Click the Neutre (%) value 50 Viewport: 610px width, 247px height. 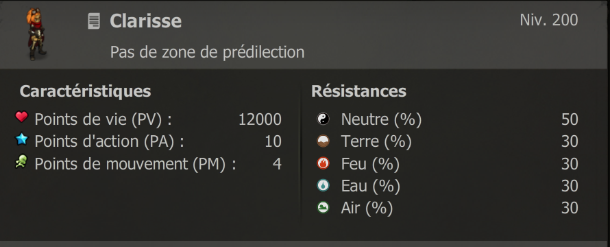[x=570, y=119]
